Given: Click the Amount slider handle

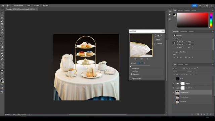Looking at the screenshot, I should [131, 66].
